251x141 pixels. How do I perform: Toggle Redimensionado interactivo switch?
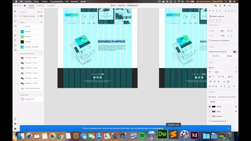tap(235, 52)
